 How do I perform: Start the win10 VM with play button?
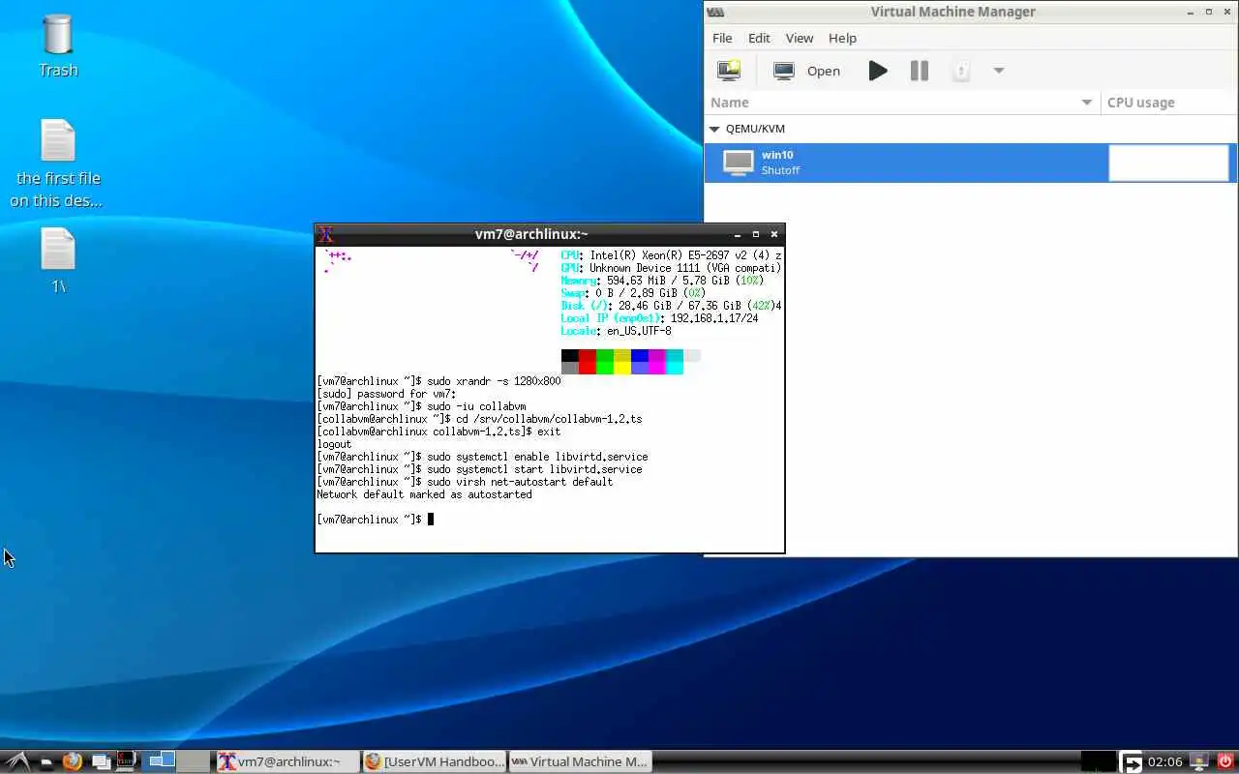pos(878,71)
